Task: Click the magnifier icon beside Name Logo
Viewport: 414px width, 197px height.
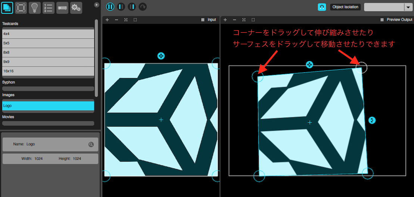Action: pyautogui.click(x=91, y=144)
